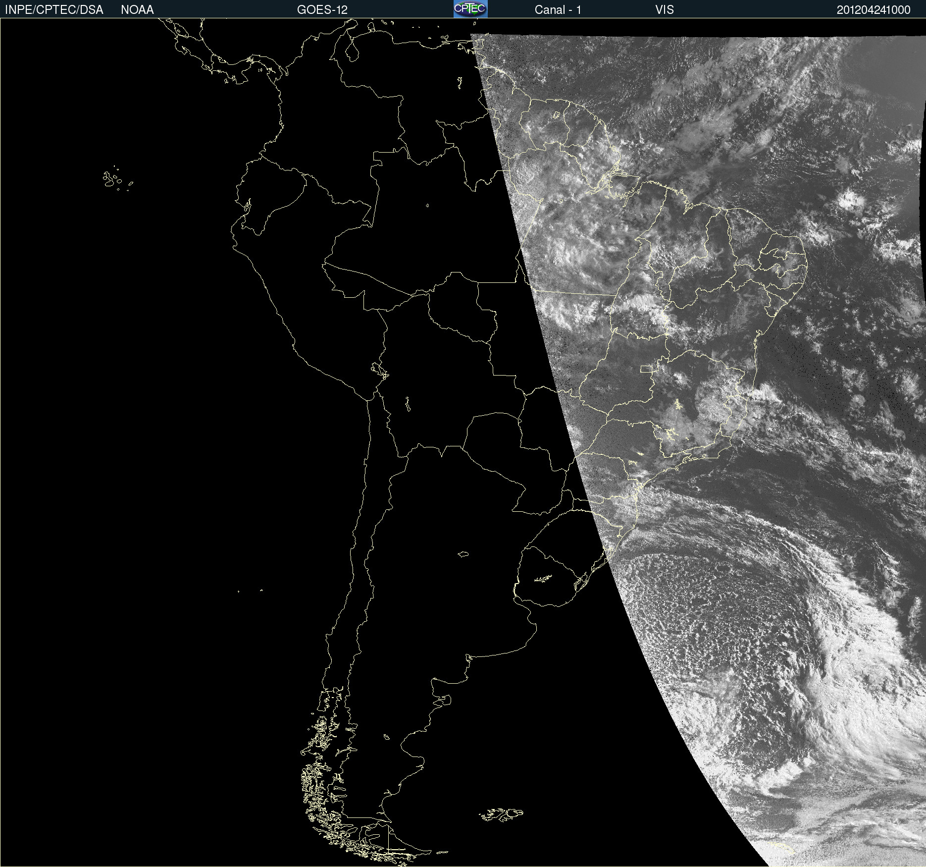The width and height of the screenshot is (926, 867).
Task: Click the Canal - 1 label
Action: pyautogui.click(x=558, y=10)
